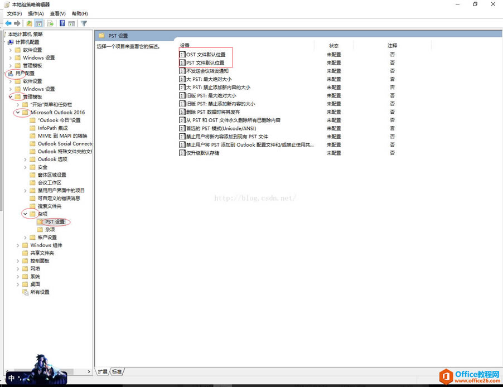Select the Outlook Social Connector folder
The height and width of the screenshot is (387, 503).
tap(65, 144)
